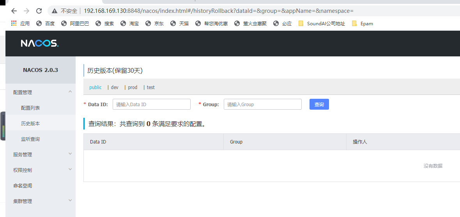Open the 搜索 bookmark
The width and height of the screenshot is (460, 217).
point(105,24)
